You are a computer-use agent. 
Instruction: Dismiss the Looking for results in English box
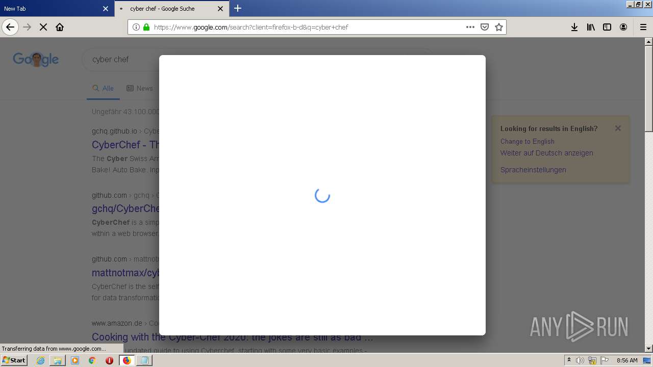[x=618, y=128]
